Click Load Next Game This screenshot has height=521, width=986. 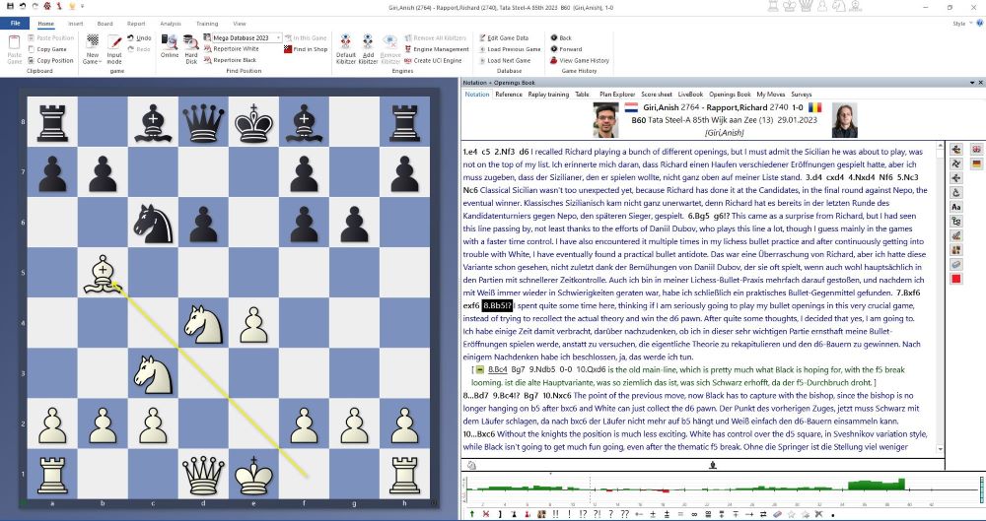(x=504, y=60)
